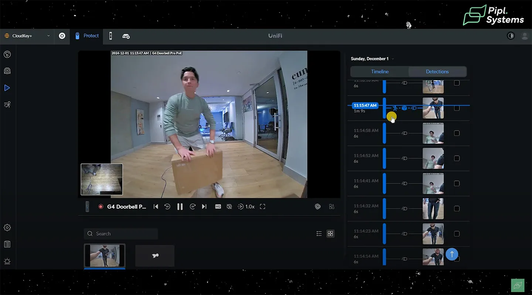532x295 pixels.
Task: Click the smart detection zones icon
Action: point(318,207)
